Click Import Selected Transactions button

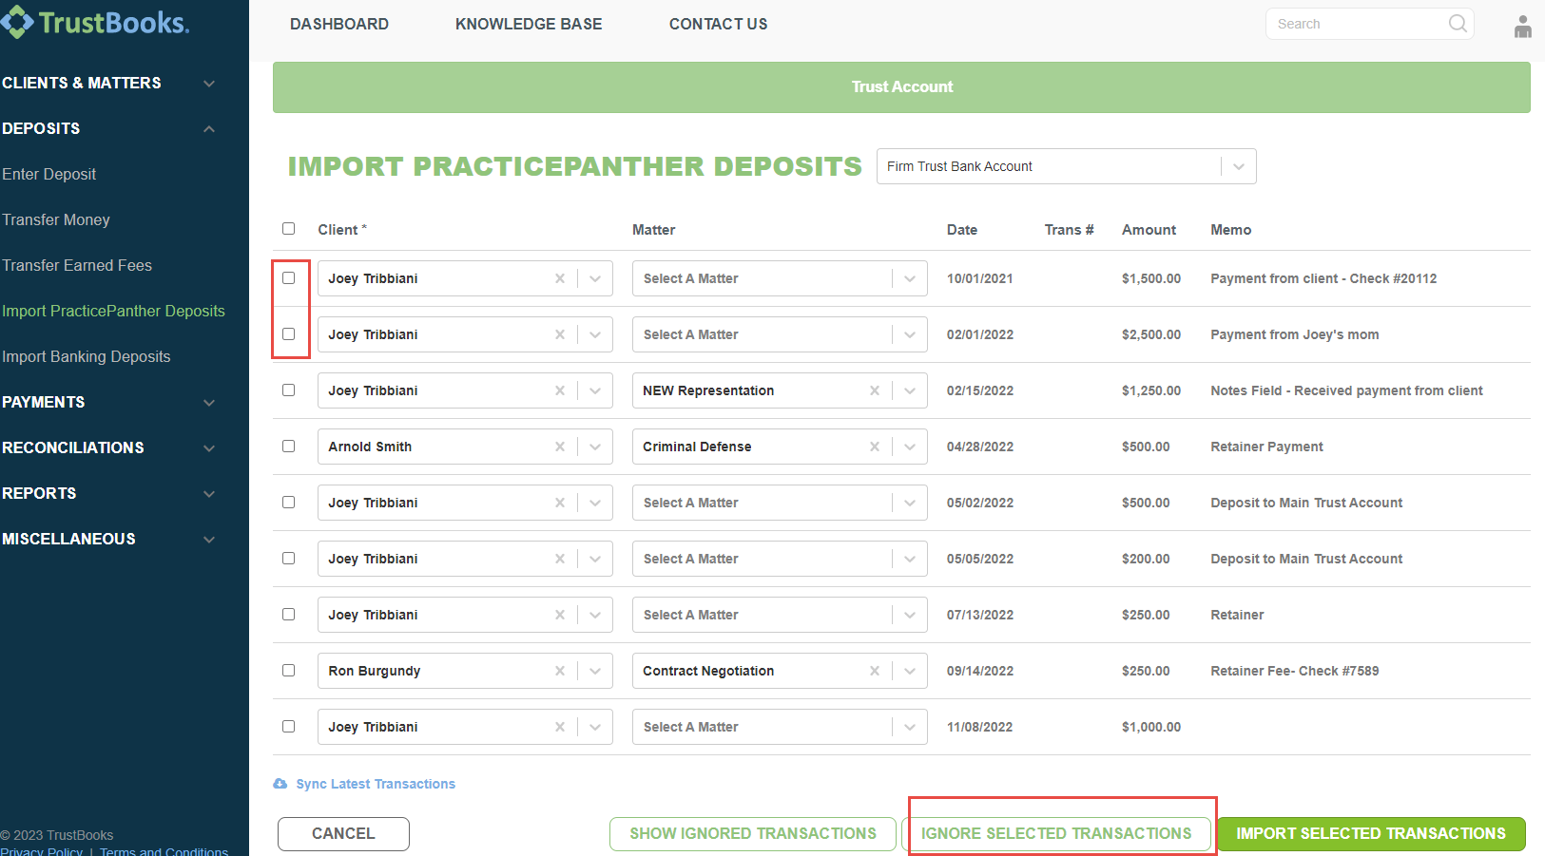click(1371, 833)
